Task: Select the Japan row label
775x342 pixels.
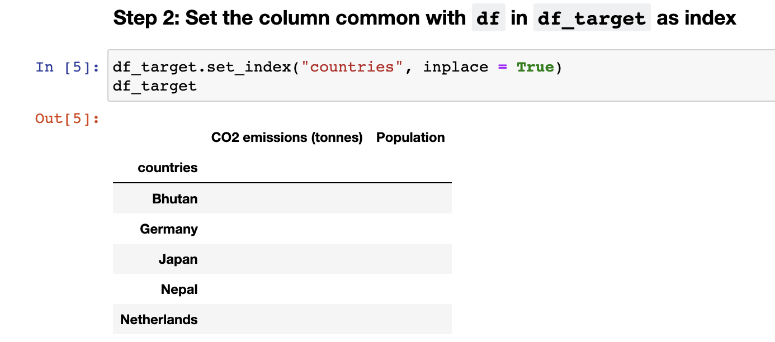Action: click(x=178, y=259)
